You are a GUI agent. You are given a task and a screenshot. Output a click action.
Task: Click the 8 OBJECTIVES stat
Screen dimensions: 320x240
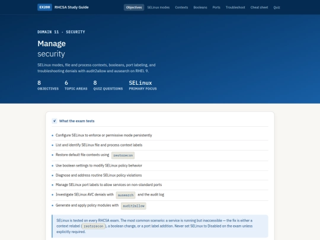click(x=48, y=85)
